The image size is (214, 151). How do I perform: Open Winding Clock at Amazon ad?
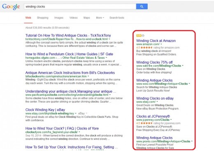pos(156,41)
